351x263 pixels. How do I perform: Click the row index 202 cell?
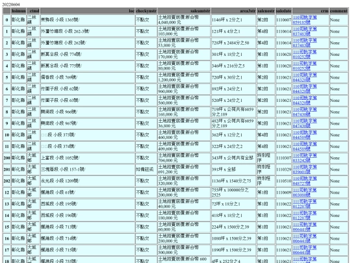pos(6,181)
